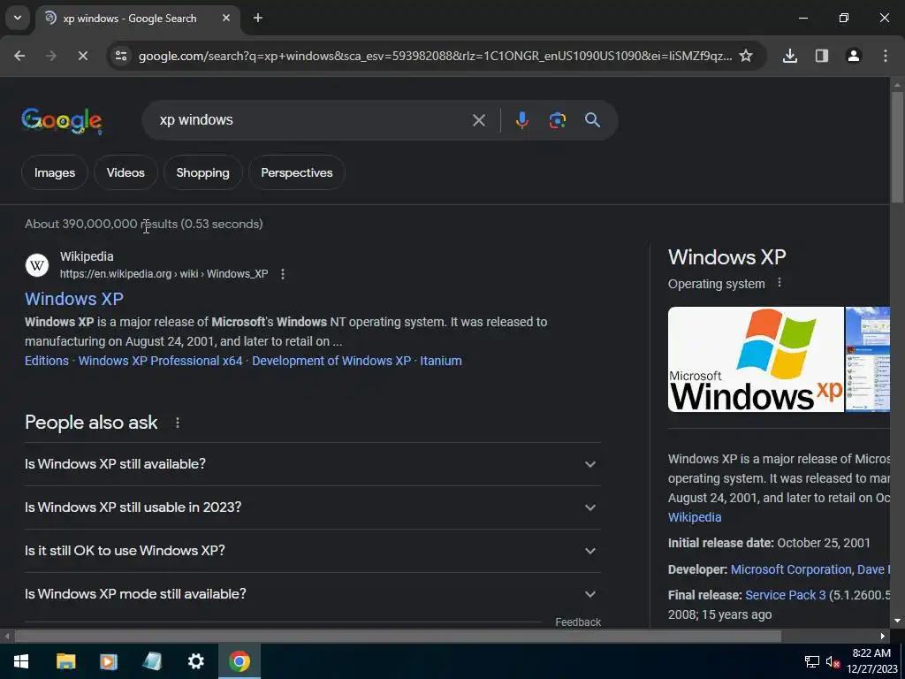The image size is (905, 679).
Task: Click the horizontal scrollbar thumb
Action: [x=398, y=637]
